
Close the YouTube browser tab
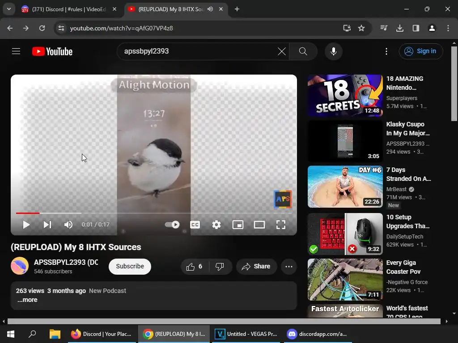tap(221, 9)
